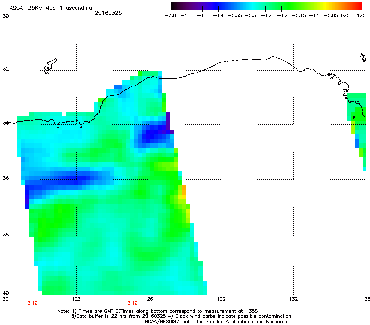The height and width of the screenshot is (325, 370).
Task: Select the date label 20160325
Action: pyautogui.click(x=108, y=13)
